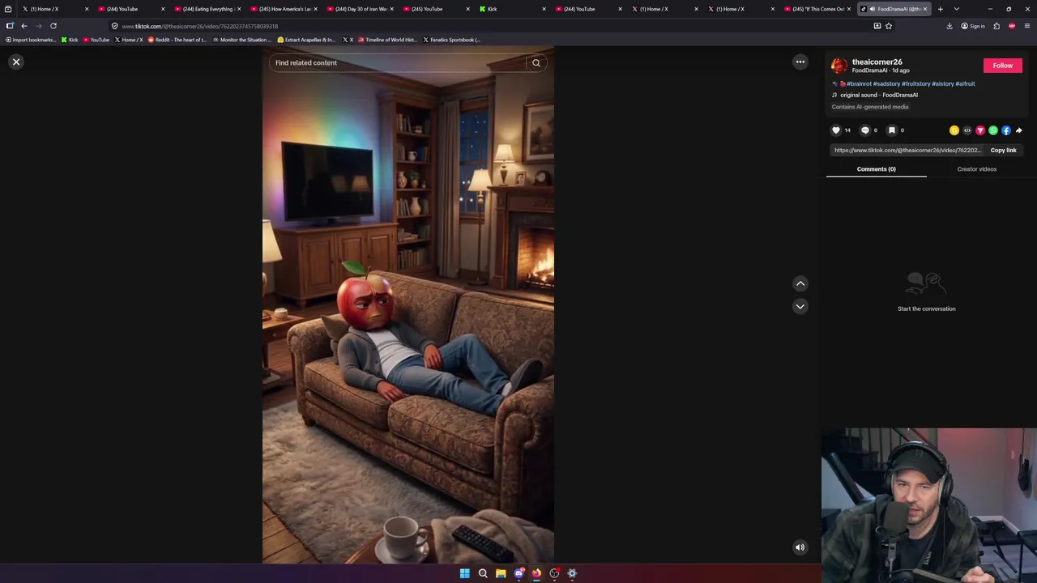Switch to Day 30 of Iran War tab

pyautogui.click(x=361, y=9)
